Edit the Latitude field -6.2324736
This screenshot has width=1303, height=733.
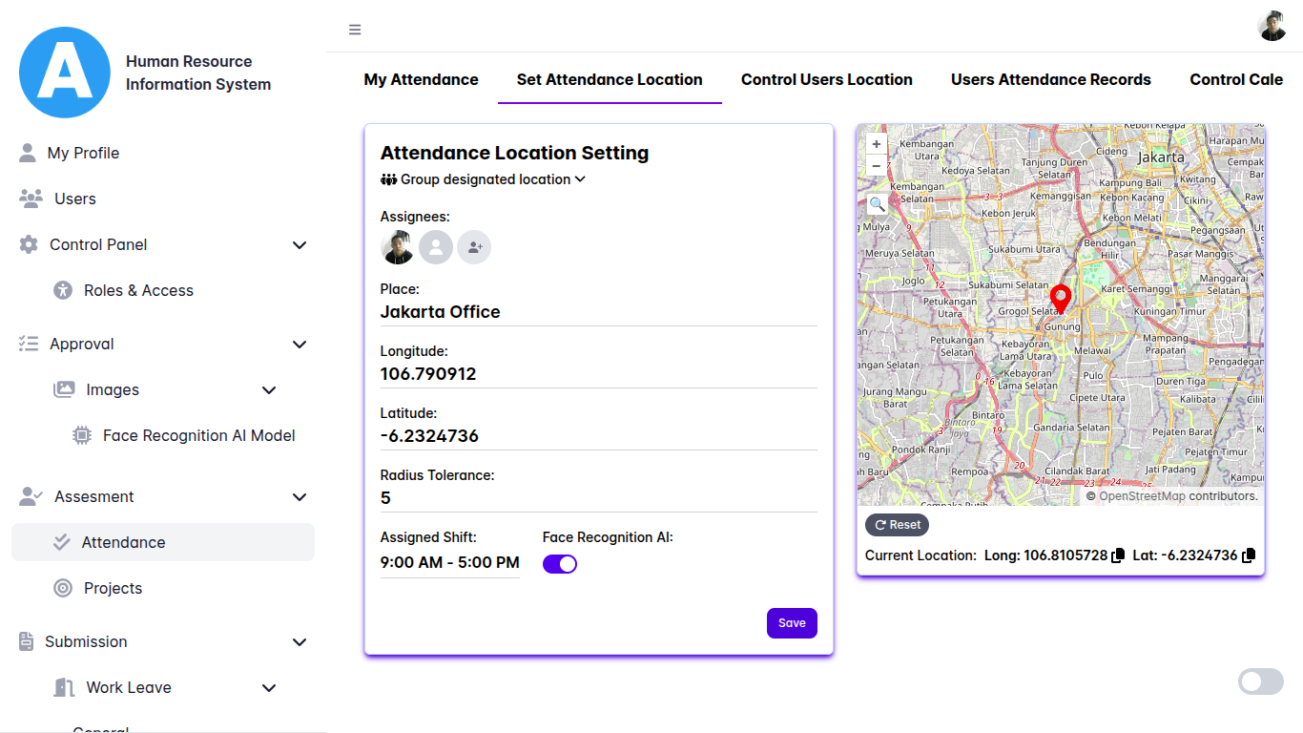[x=599, y=436]
